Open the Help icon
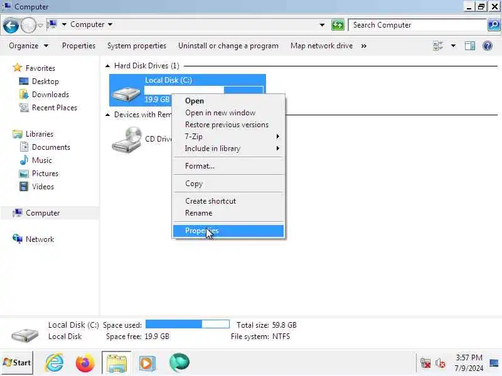502x376 pixels. 488,46
